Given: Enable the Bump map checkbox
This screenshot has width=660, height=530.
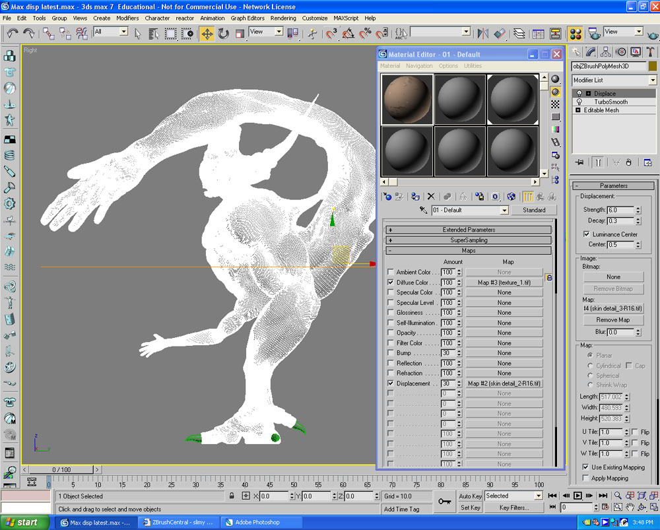Looking at the screenshot, I should pyautogui.click(x=390, y=352).
